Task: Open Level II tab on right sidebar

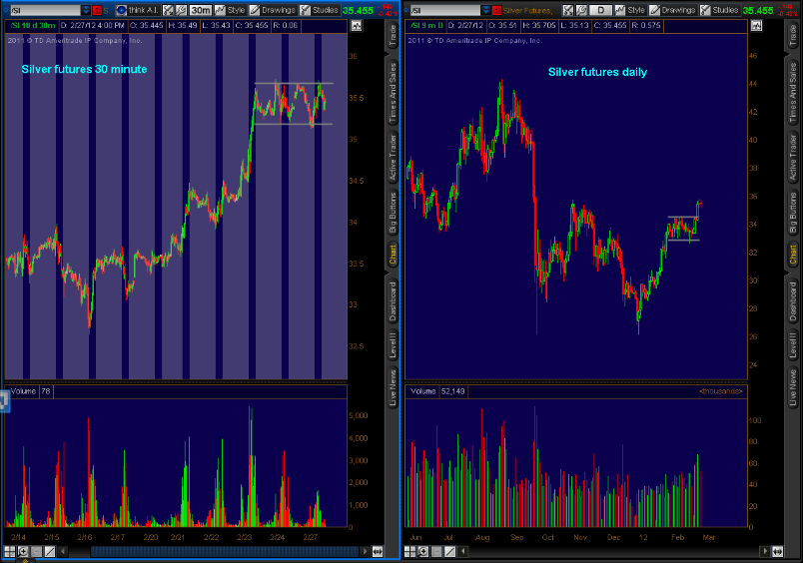Action: tap(794, 345)
